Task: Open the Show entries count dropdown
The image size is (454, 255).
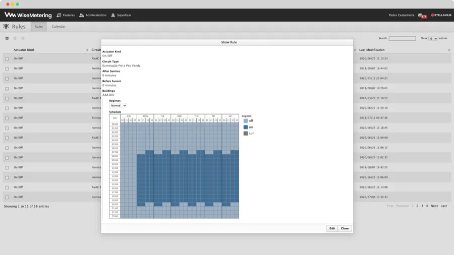Action: pos(433,38)
